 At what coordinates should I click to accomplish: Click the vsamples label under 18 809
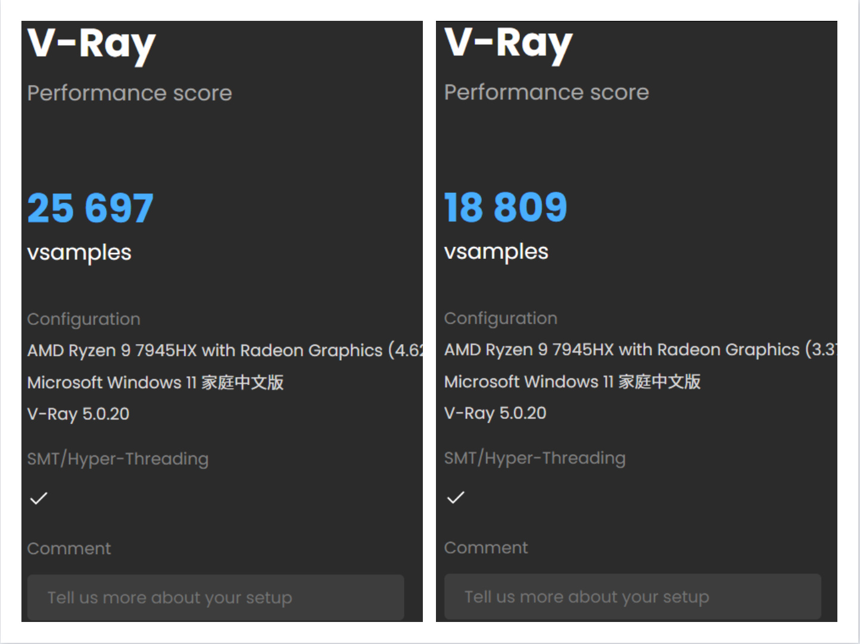coord(496,251)
